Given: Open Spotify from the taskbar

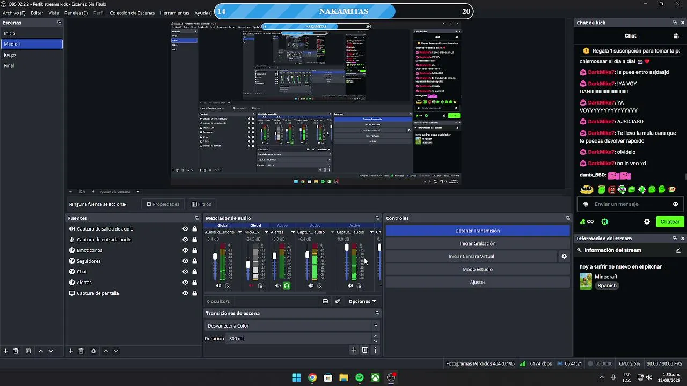Looking at the screenshot, I should click(x=360, y=377).
